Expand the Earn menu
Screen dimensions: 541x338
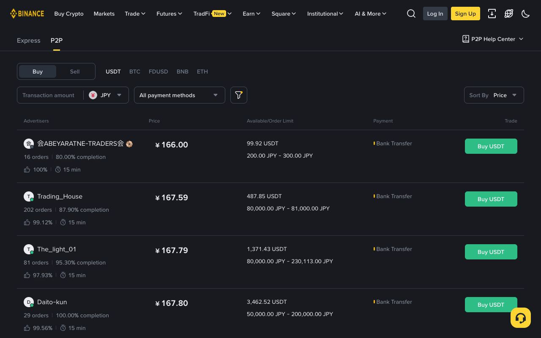251,14
